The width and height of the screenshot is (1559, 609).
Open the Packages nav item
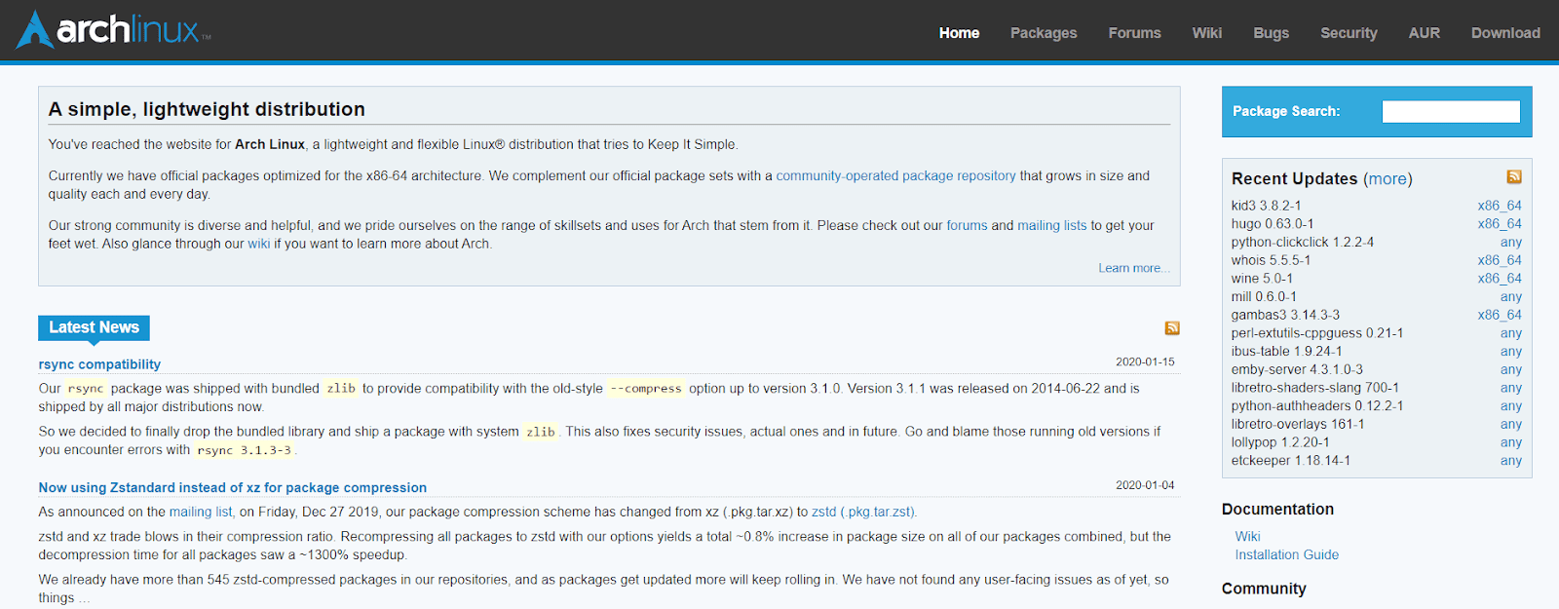pos(1044,33)
